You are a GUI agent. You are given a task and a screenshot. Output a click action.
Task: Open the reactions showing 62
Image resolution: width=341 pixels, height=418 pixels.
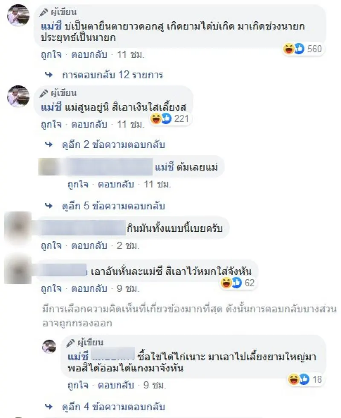[238, 283]
